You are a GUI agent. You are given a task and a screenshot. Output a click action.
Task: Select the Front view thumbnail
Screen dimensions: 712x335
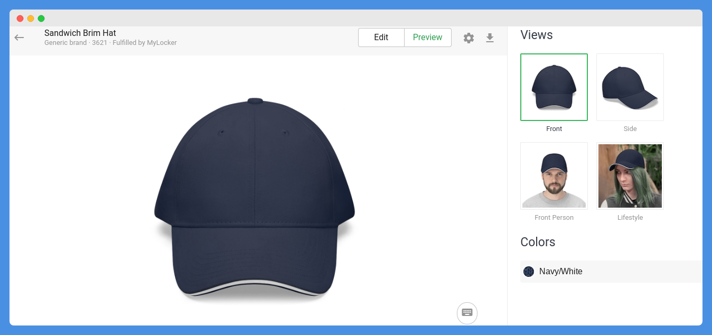click(x=554, y=87)
